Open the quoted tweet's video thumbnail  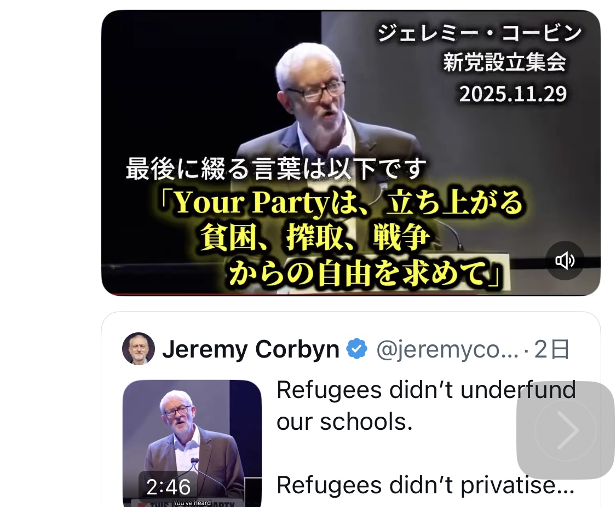pyautogui.click(x=192, y=433)
